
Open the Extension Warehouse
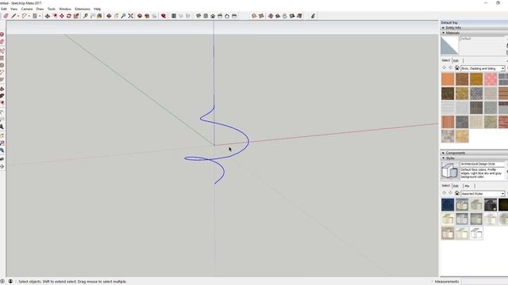[147, 16]
